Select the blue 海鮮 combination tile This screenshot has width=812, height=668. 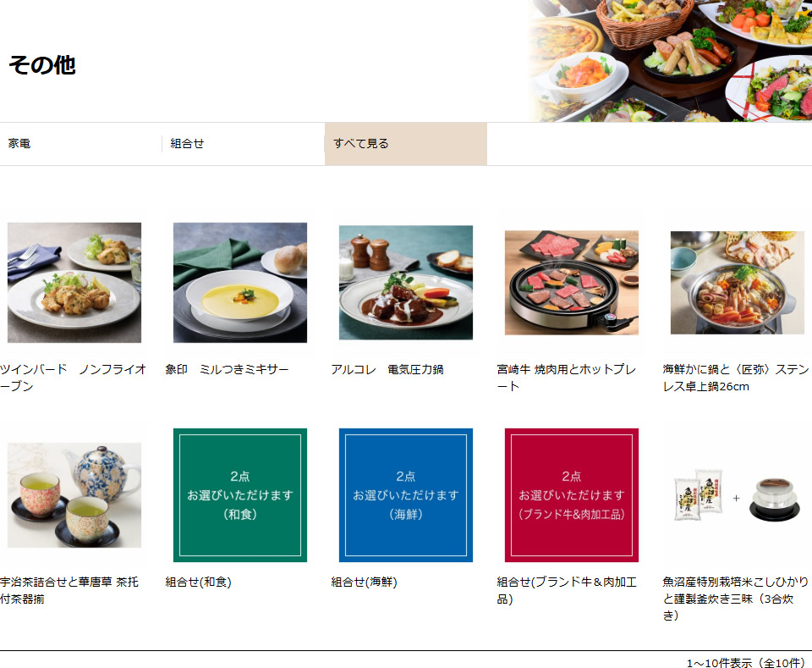click(x=405, y=495)
